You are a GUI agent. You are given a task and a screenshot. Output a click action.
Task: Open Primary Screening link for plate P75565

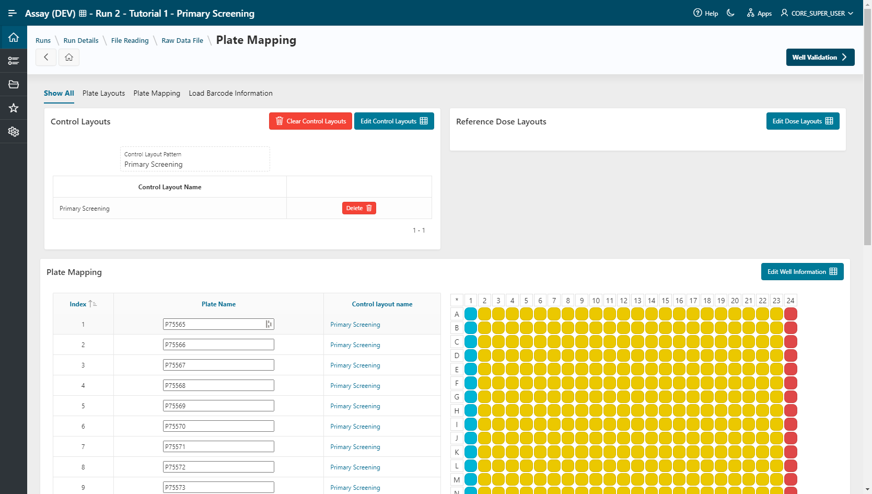pos(355,325)
